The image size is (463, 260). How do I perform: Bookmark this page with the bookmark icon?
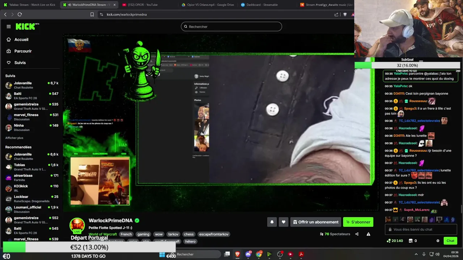point(92,14)
